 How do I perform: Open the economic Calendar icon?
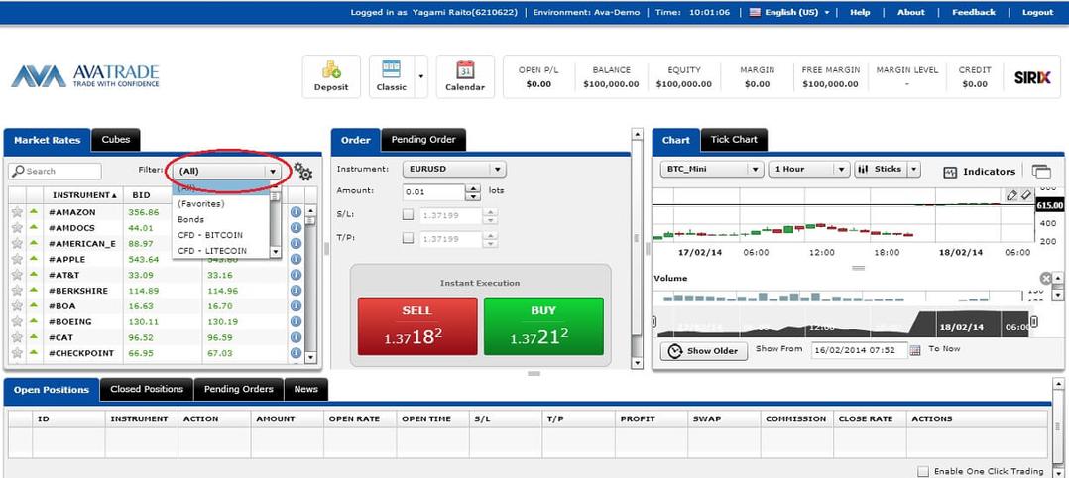465,69
